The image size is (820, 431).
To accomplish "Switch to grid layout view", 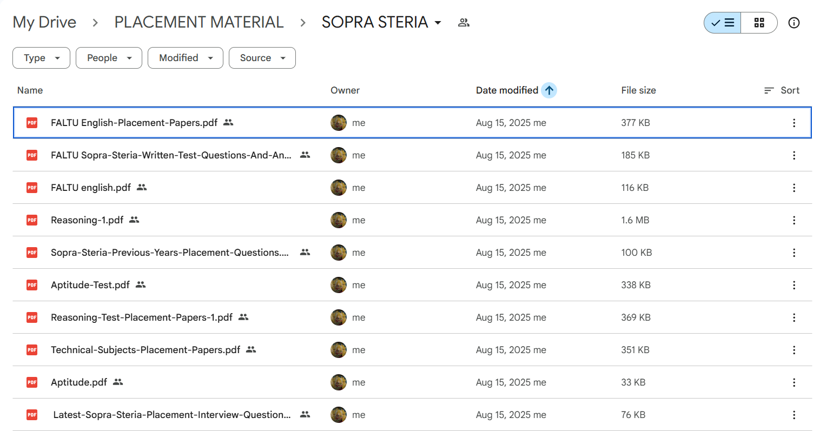I will click(759, 23).
